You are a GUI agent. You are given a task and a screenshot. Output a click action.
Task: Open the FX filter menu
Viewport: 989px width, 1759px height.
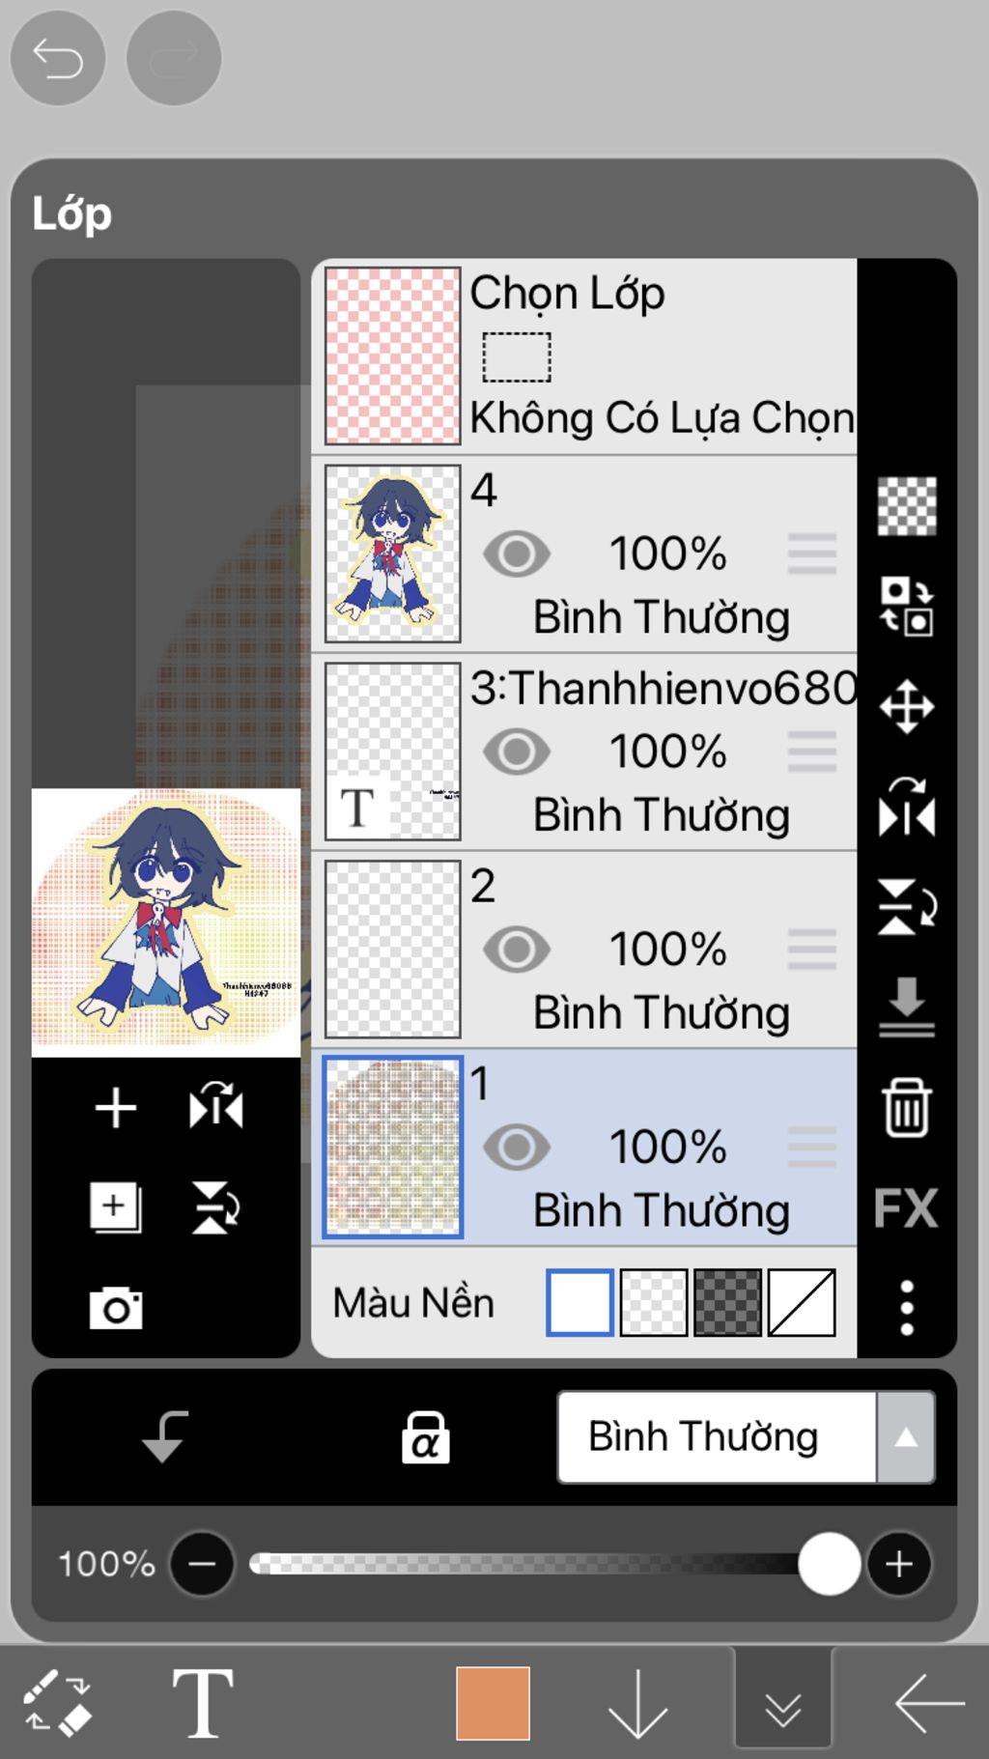point(906,1207)
